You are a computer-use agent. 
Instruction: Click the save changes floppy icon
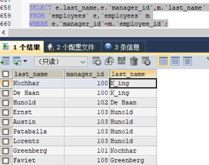121,61
